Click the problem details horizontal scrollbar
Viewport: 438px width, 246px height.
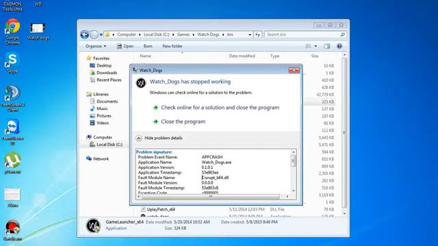click(213, 197)
